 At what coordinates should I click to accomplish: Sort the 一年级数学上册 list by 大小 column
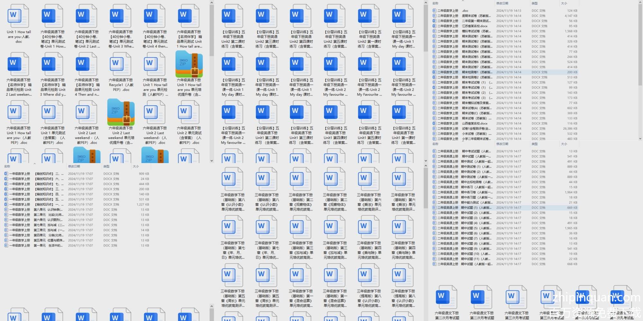pyautogui.click(x=136, y=166)
